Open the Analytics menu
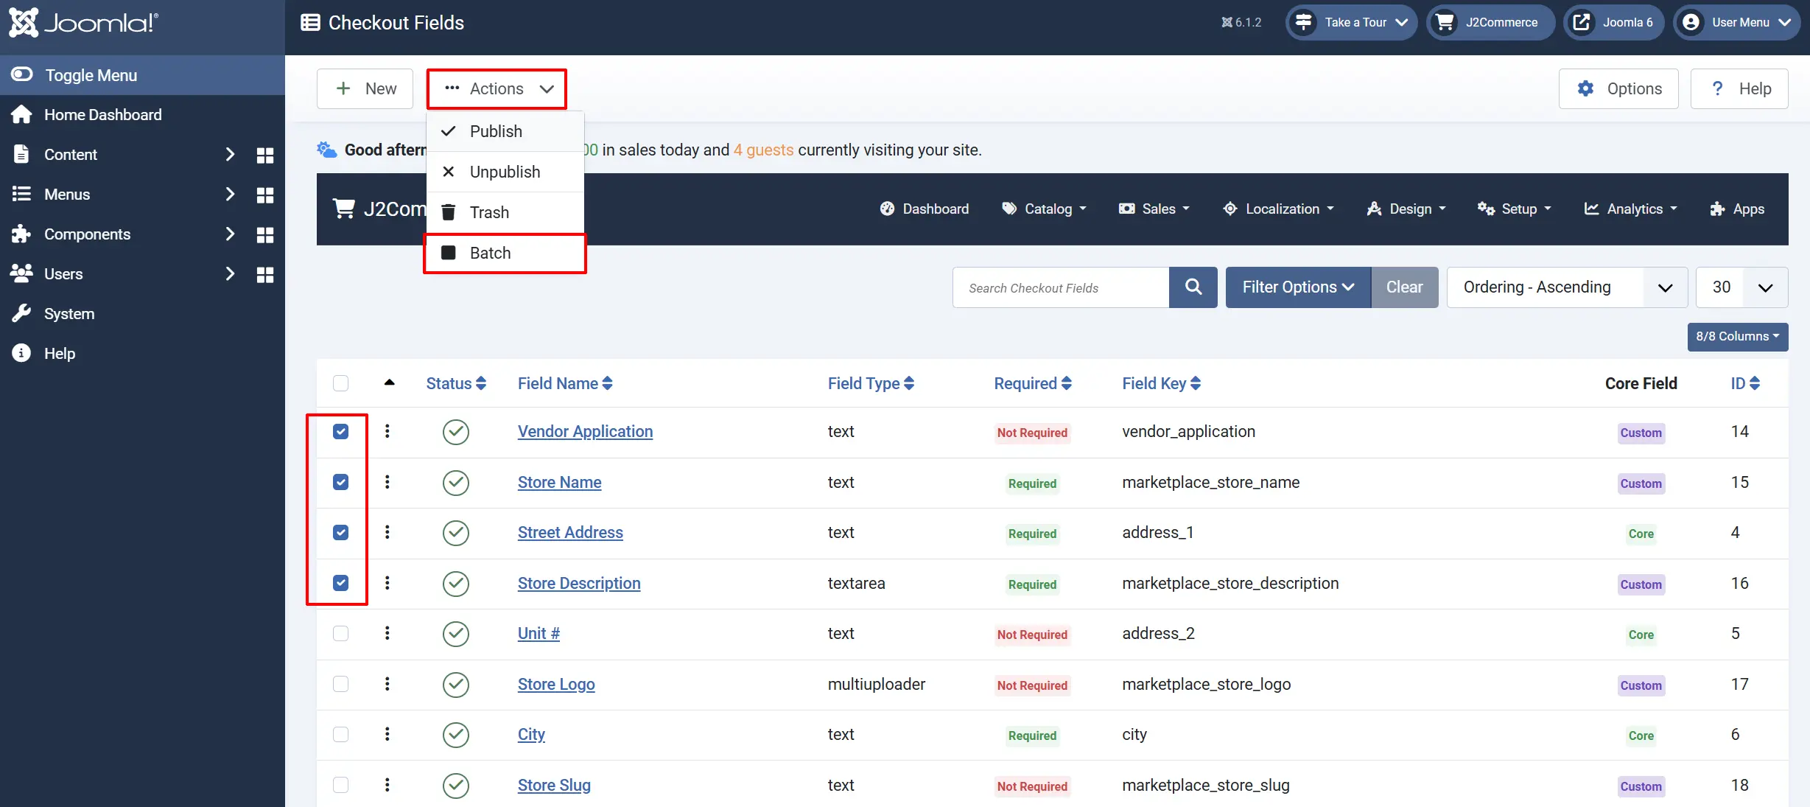This screenshot has height=807, width=1810. tap(1631, 209)
